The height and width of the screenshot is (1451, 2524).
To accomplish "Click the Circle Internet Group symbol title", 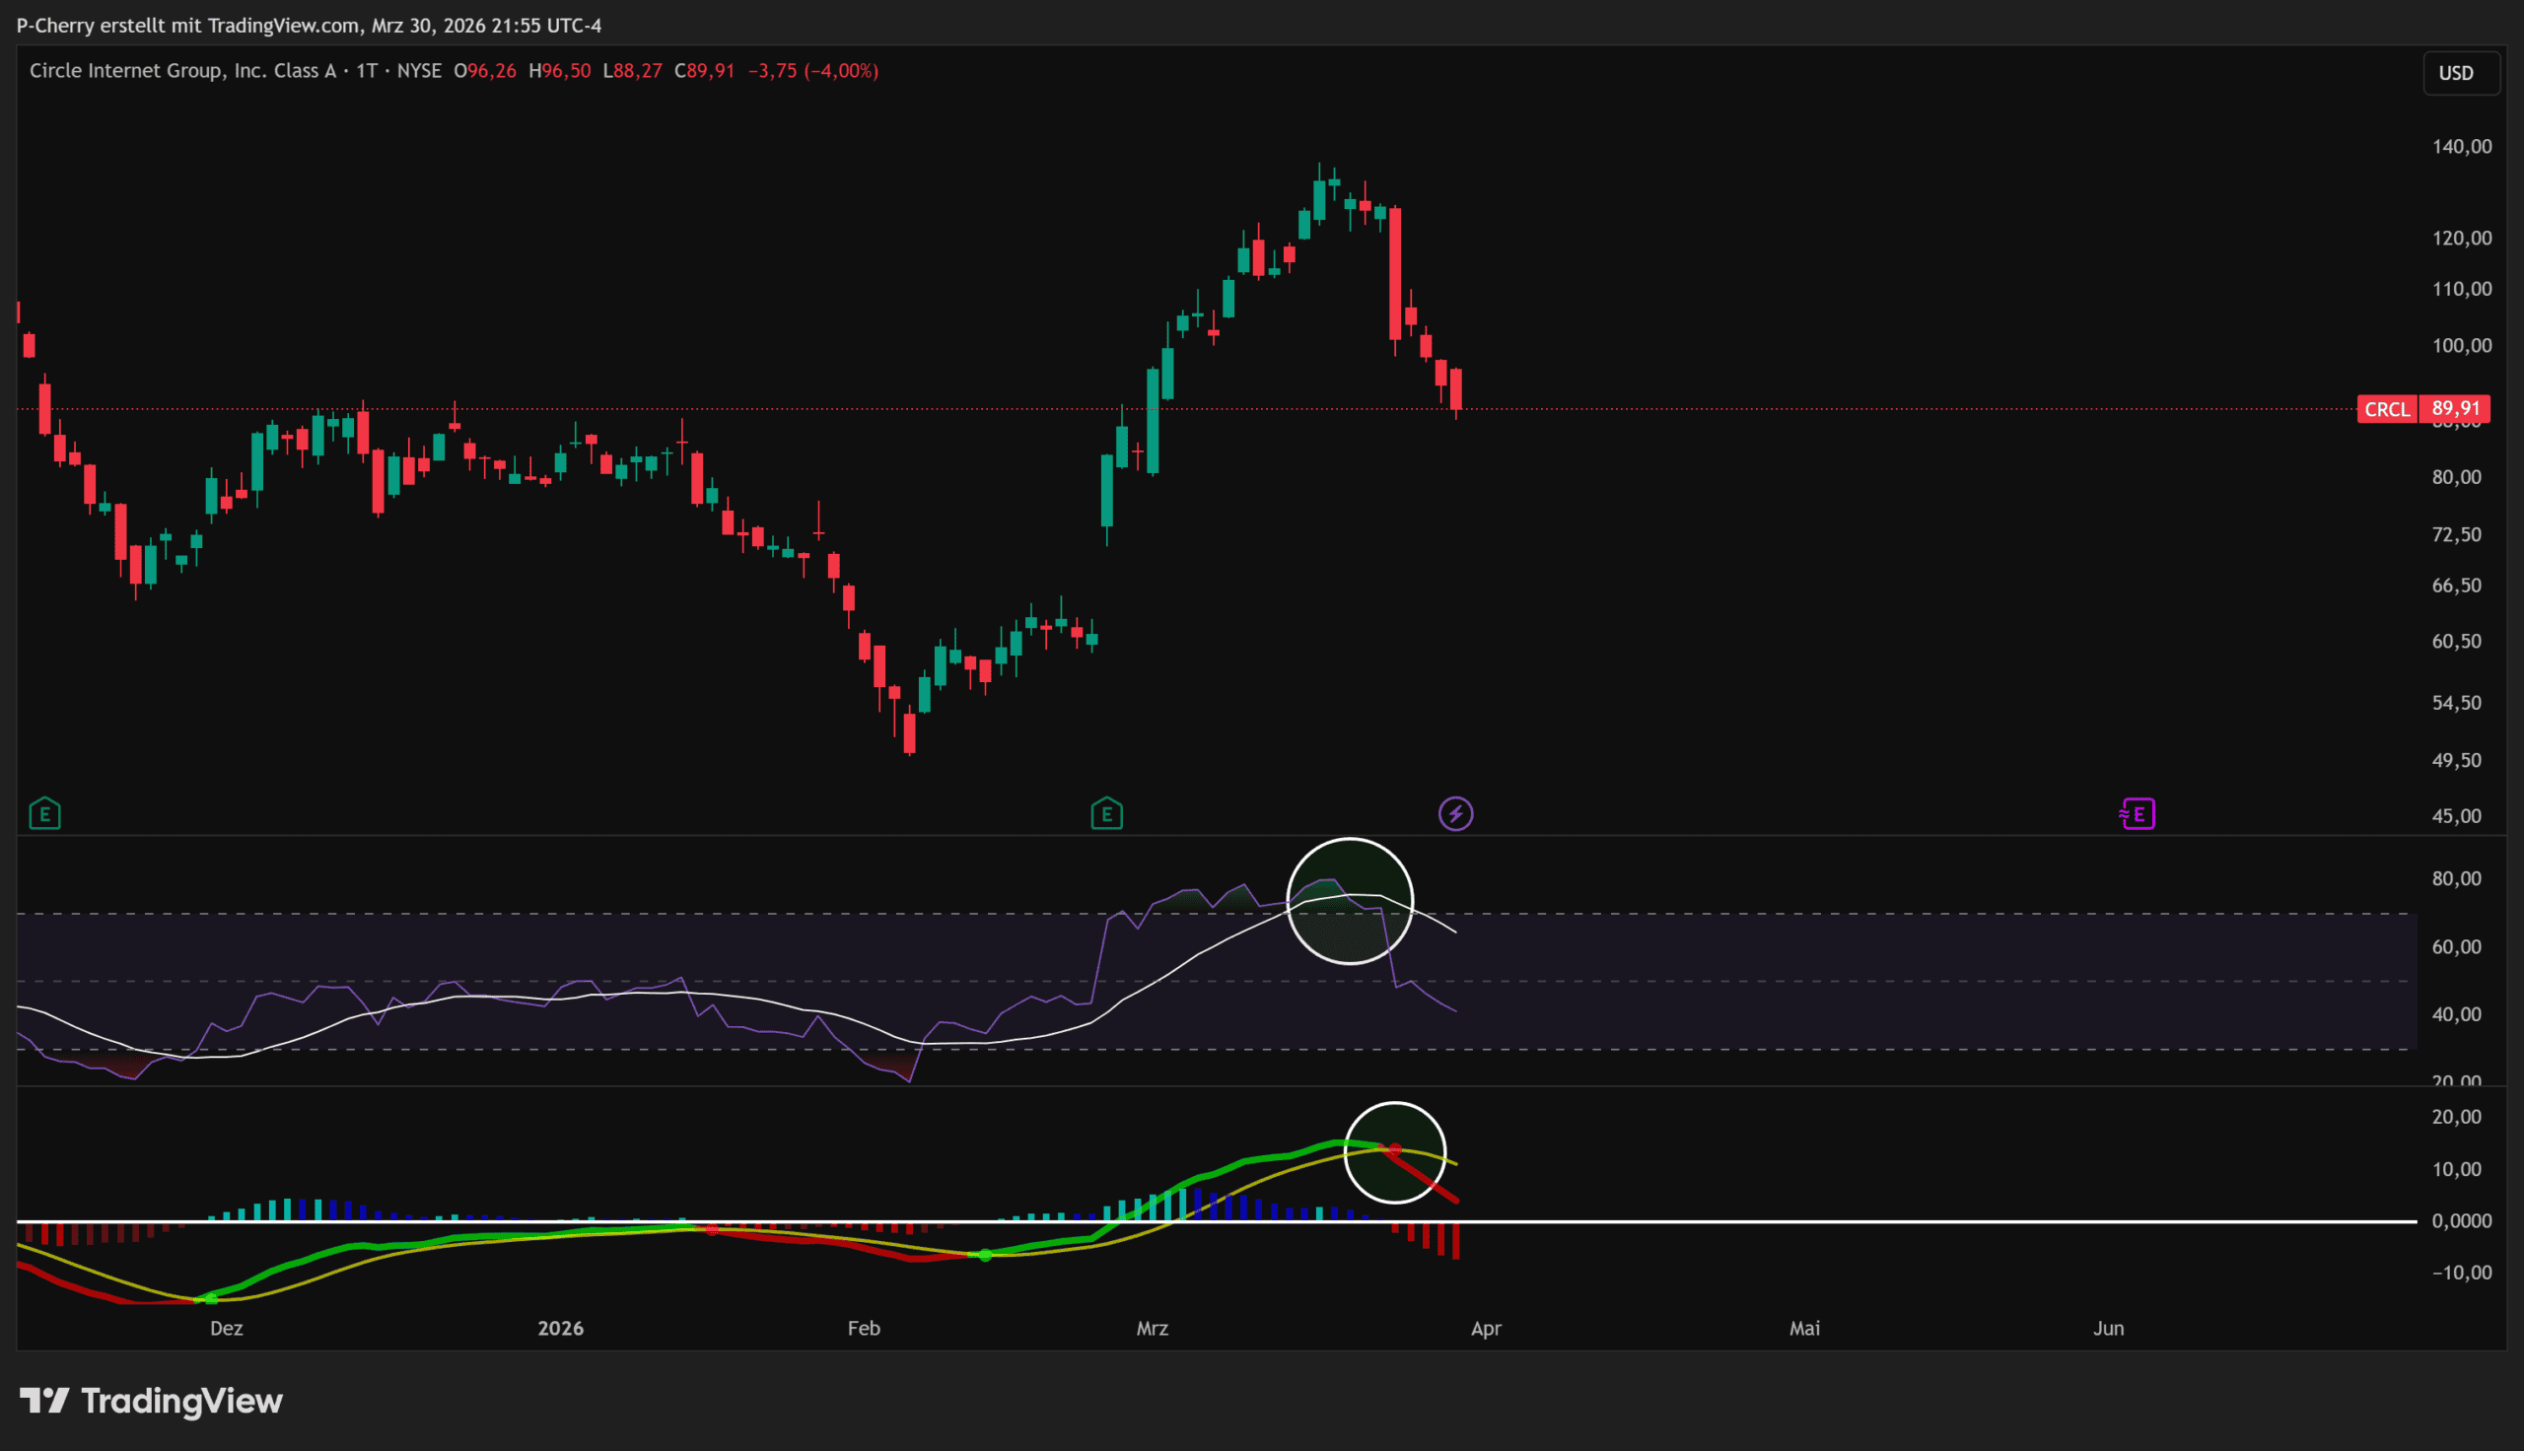I will [x=182, y=71].
